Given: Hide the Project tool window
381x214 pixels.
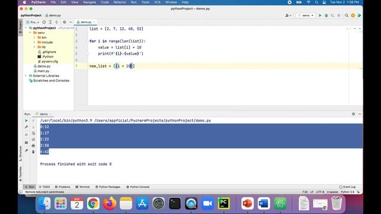Looking at the screenshot, I should [70, 22].
